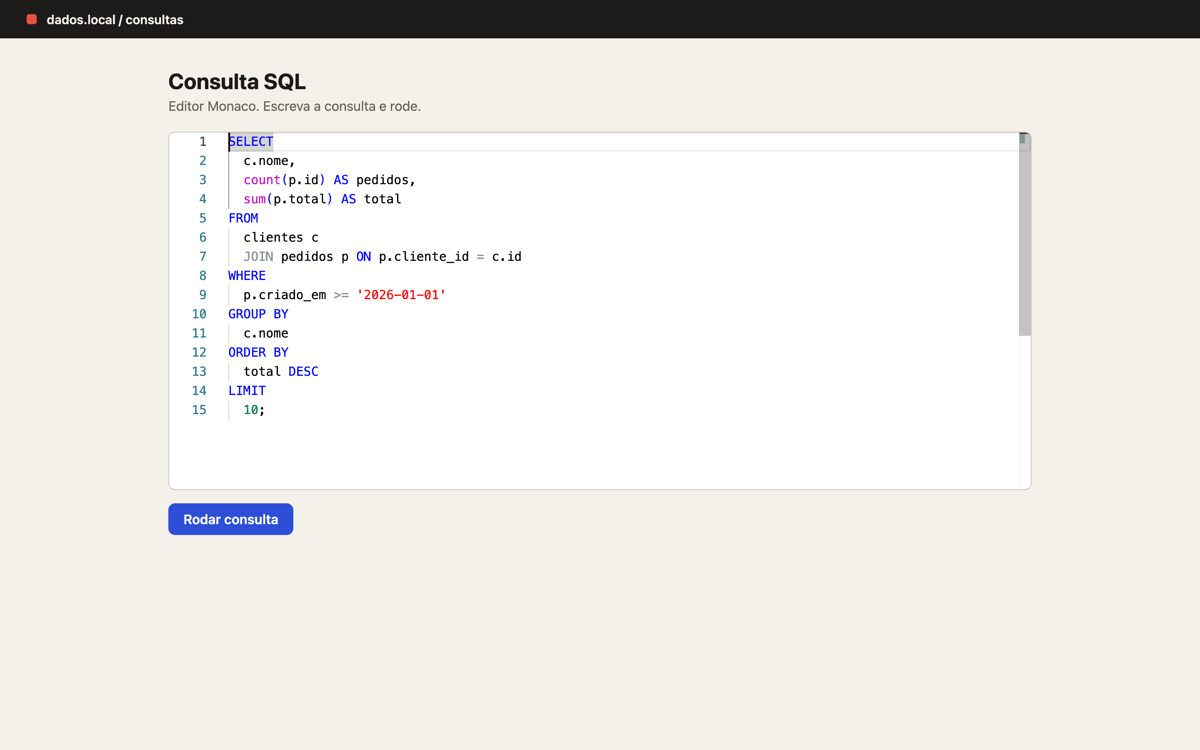Click the Rodar consulta button
Image resolution: width=1200 pixels, height=750 pixels.
point(230,519)
